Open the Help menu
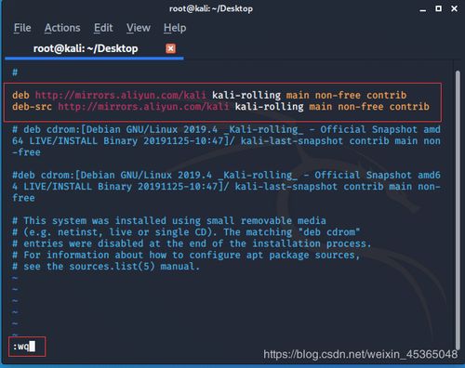465x368 pixels. point(175,28)
